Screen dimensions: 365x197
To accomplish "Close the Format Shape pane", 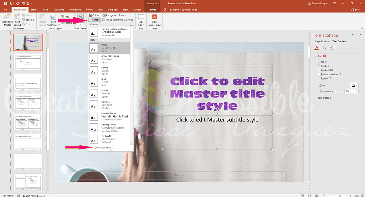I will (360, 35).
